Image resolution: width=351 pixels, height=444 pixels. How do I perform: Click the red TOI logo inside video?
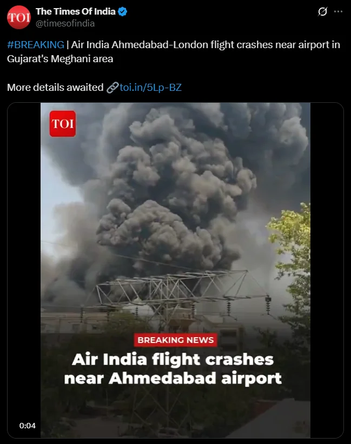pos(63,124)
